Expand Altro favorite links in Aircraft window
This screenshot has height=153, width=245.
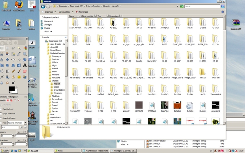coord(48,31)
